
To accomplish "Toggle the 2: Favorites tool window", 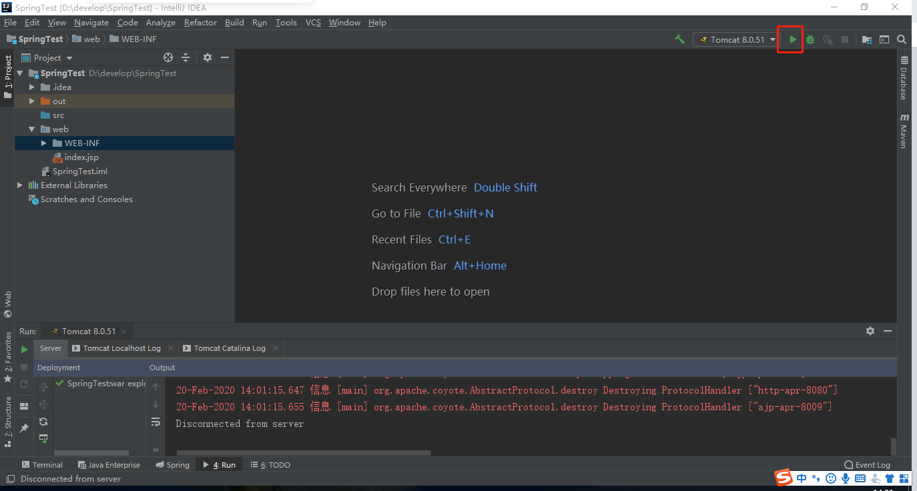I will [8, 357].
